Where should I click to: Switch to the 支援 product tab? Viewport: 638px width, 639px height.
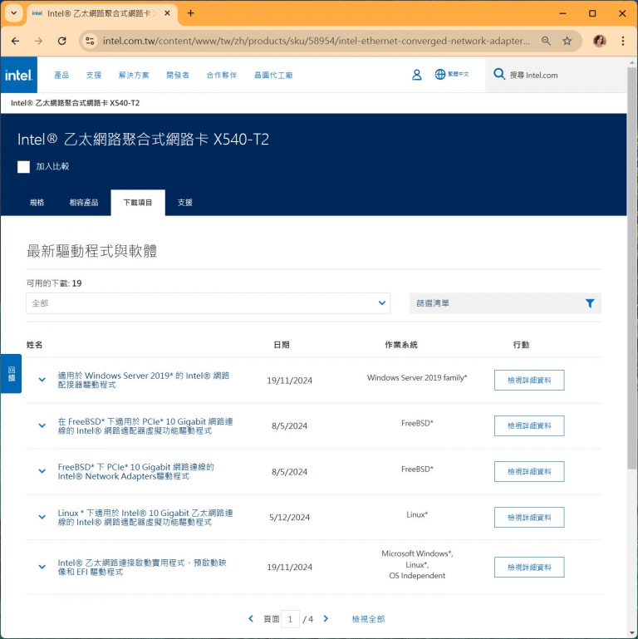(184, 203)
